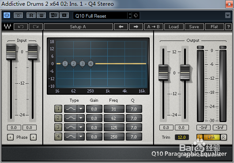Enable Read automation R button

[x=31, y=15]
